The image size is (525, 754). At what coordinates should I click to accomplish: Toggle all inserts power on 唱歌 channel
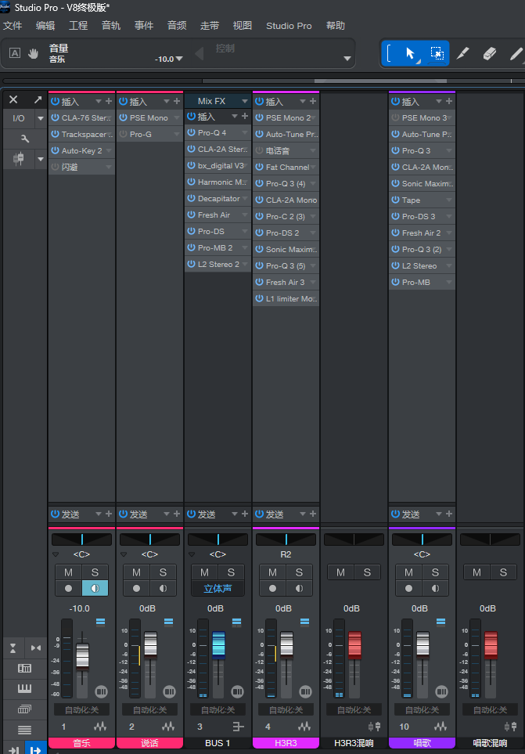tap(395, 101)
